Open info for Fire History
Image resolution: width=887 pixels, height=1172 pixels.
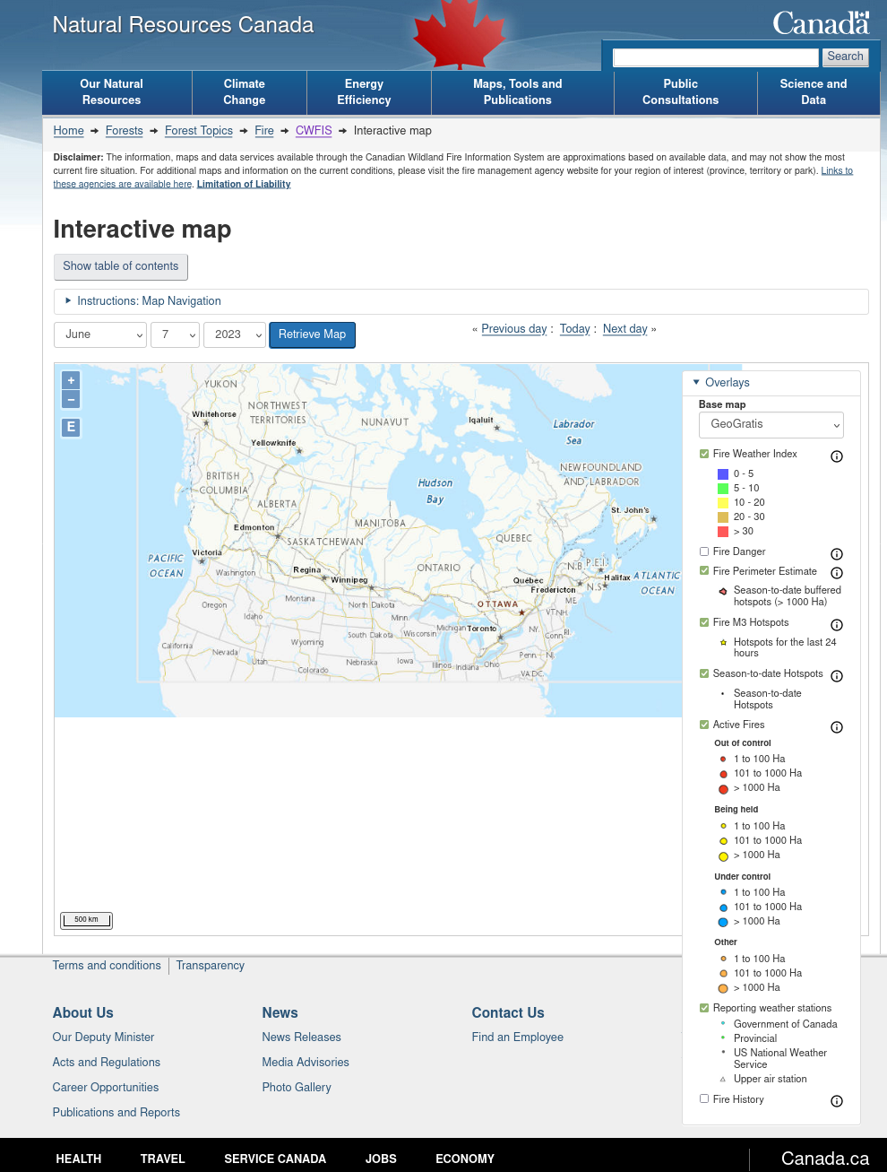click(x=837, y=1101)
